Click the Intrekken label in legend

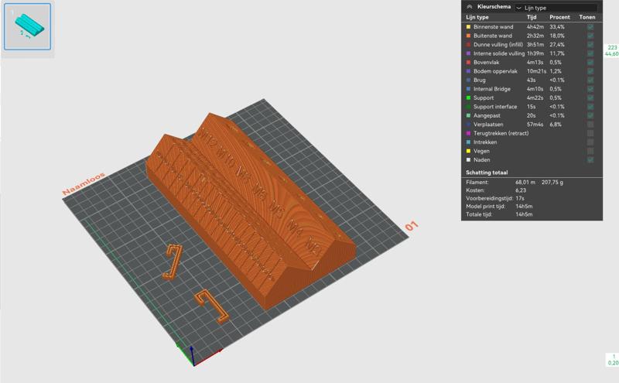485,142
